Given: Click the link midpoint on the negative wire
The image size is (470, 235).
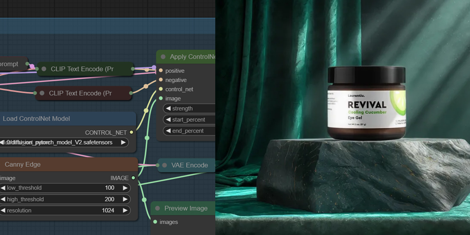Looking at the screenshot, I should pyautogui.click(x=146, y=86).
